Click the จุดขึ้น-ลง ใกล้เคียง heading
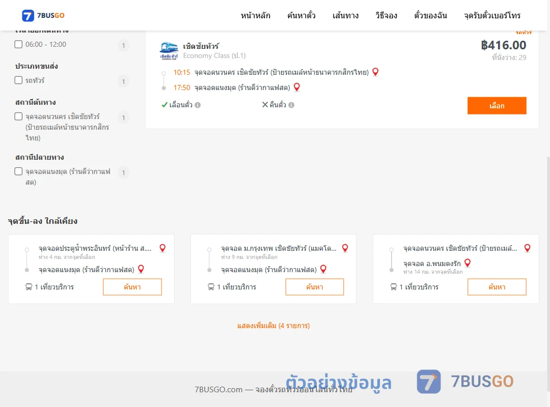 click(x=43, y=221)
